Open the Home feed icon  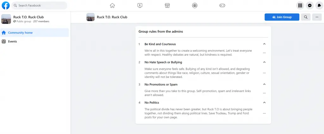click(x=112, y=6)
